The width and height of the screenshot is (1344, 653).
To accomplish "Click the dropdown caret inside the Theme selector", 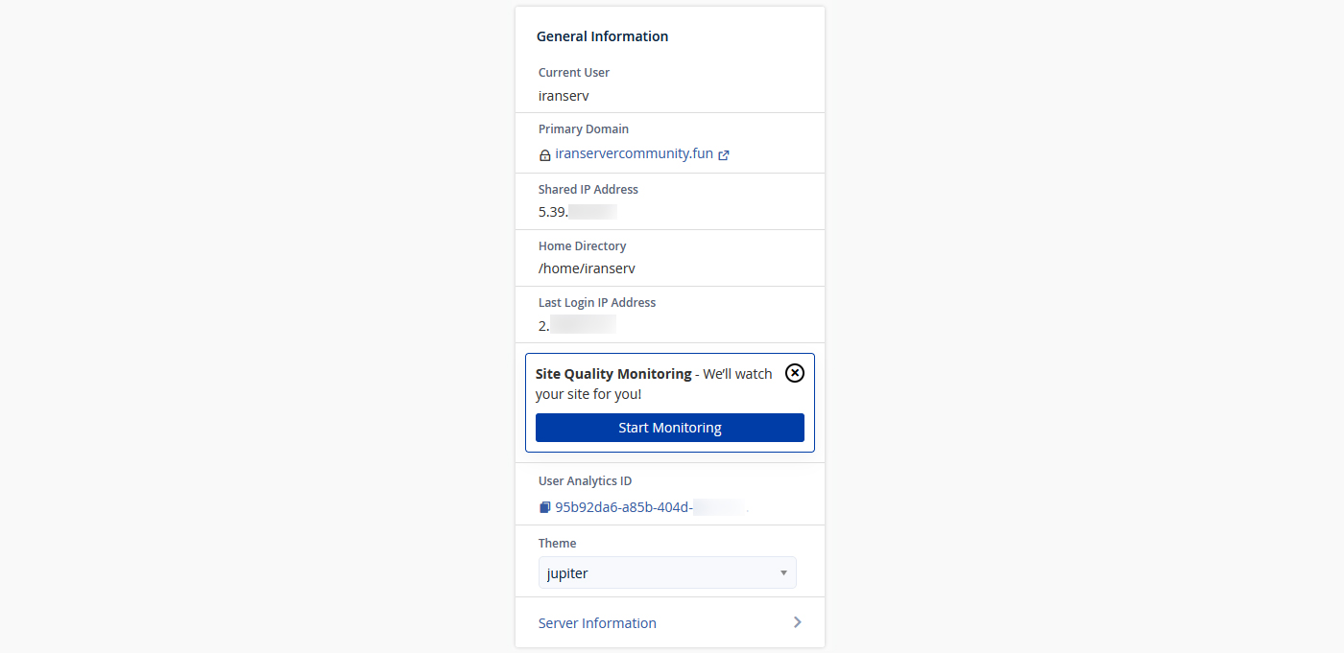I will tap(783, 572).
